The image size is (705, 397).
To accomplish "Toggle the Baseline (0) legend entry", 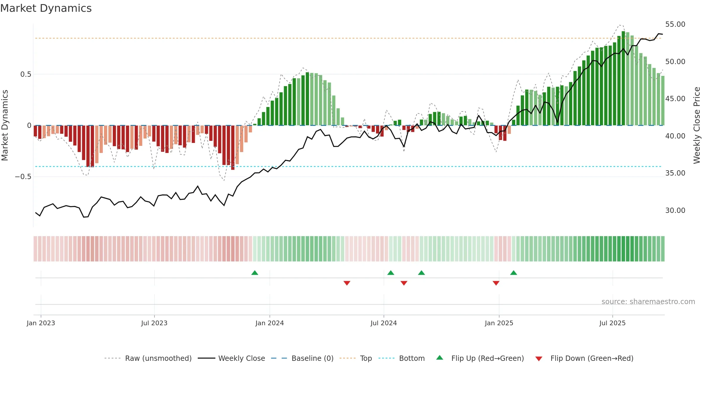I will (302, 358).
